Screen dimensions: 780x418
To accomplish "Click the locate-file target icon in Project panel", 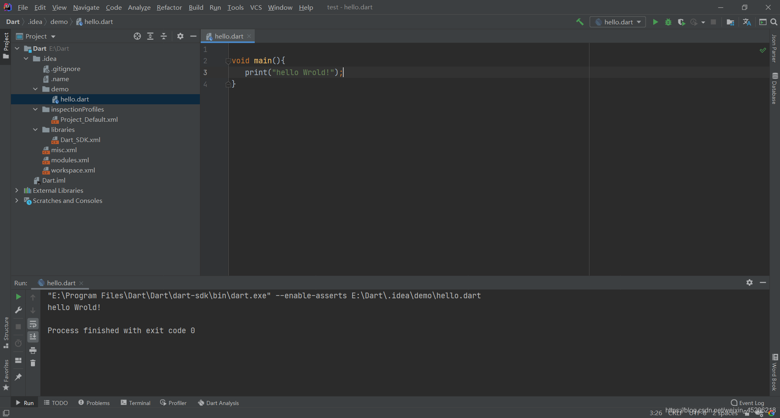I will click(x=137, y=36).
